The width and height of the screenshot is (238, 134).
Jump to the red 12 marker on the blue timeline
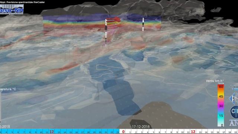(x=52, y=131)
